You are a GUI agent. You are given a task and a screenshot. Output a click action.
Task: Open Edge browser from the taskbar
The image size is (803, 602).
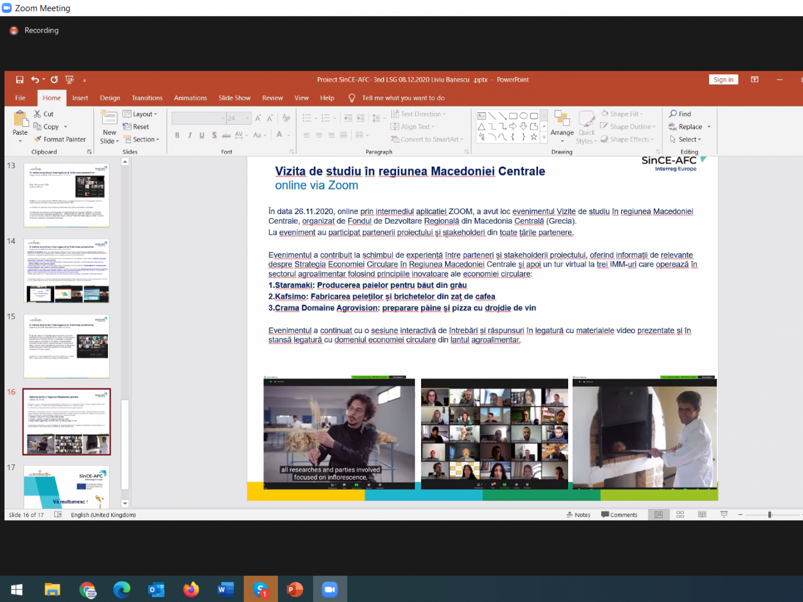(x=121, y=589)
